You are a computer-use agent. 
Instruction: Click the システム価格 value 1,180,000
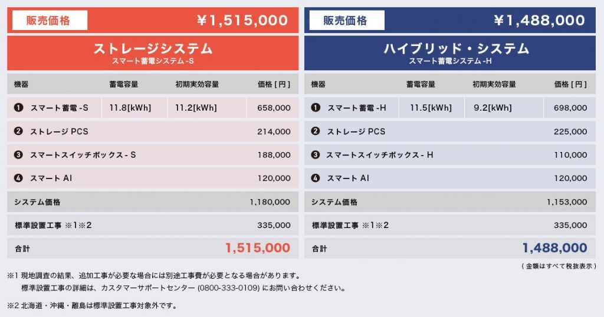270,202
